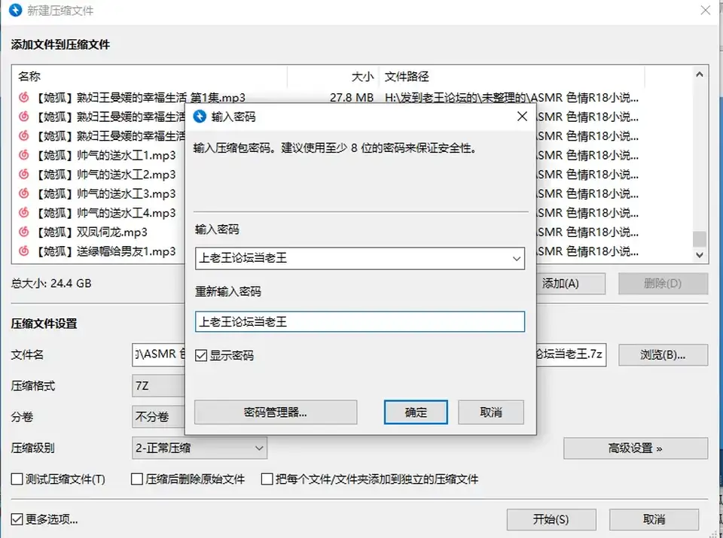Uncheck the 显示密码 checkbox
This screenshot has width=723, height=538.
pos(201,356)
